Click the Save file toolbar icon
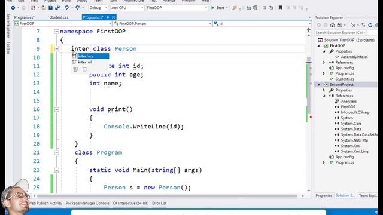The height and width of the screenshot is (215, 383). [50, 8]
